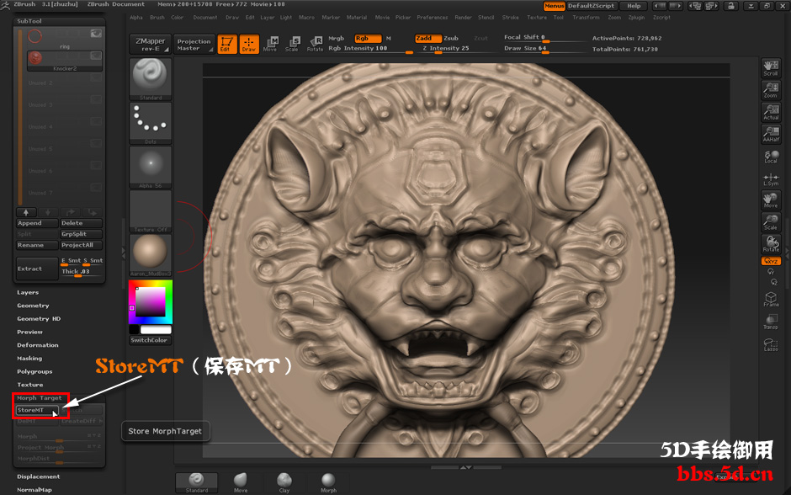Screen dimensions: 791x495
Task: Toggle the Zsub button
Action: coord(451,39)
